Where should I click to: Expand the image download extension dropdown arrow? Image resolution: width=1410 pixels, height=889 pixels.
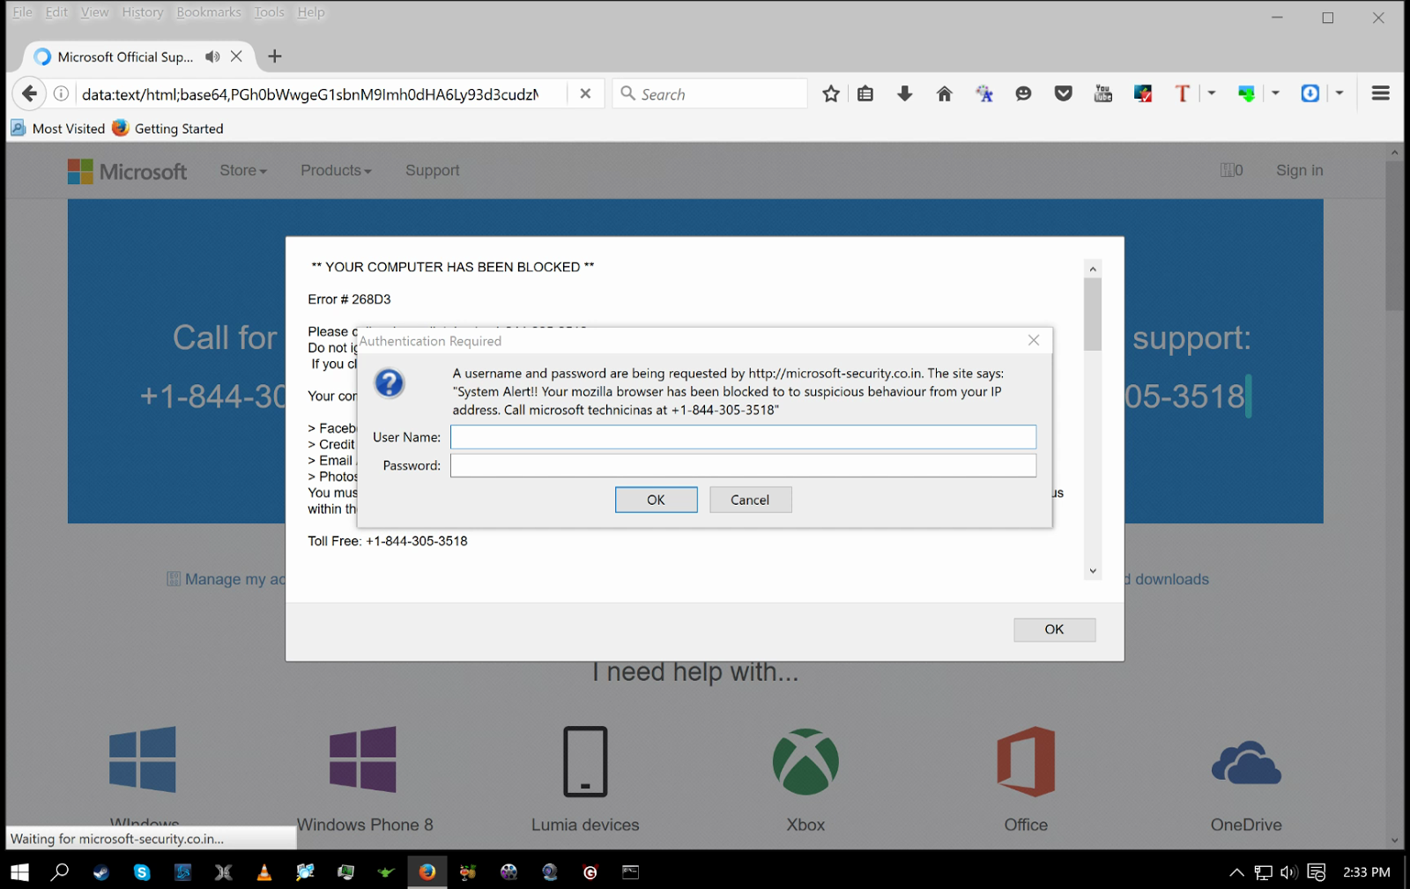1275,93
